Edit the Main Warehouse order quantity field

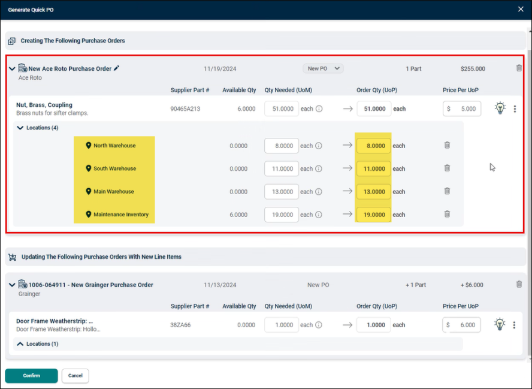click(374, 191)
